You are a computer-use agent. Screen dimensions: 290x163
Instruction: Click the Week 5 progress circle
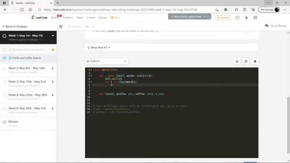coord(5,109)
